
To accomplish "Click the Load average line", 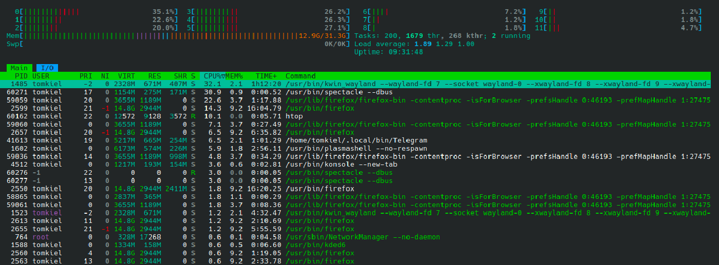I will pyautogui.click(x=414, y=44).
